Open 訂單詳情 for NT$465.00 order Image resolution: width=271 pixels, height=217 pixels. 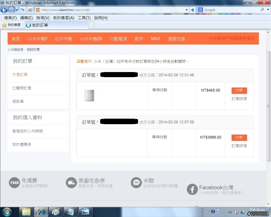[x=239, y=99]
